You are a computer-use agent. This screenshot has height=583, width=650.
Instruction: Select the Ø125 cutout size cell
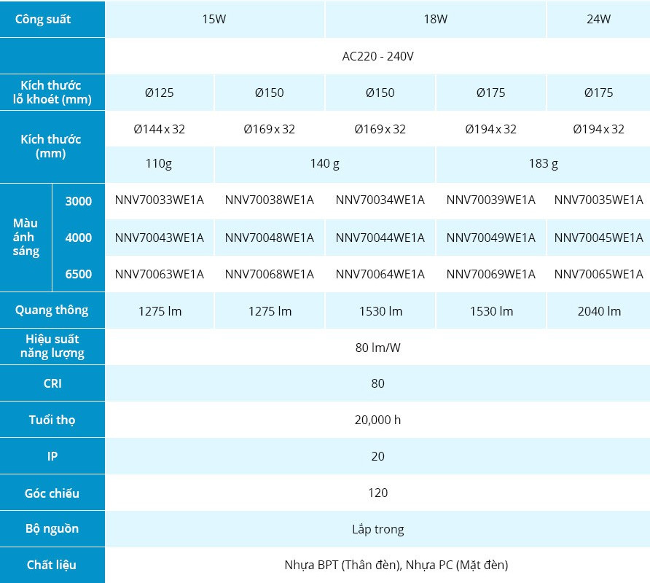(159, 93)
